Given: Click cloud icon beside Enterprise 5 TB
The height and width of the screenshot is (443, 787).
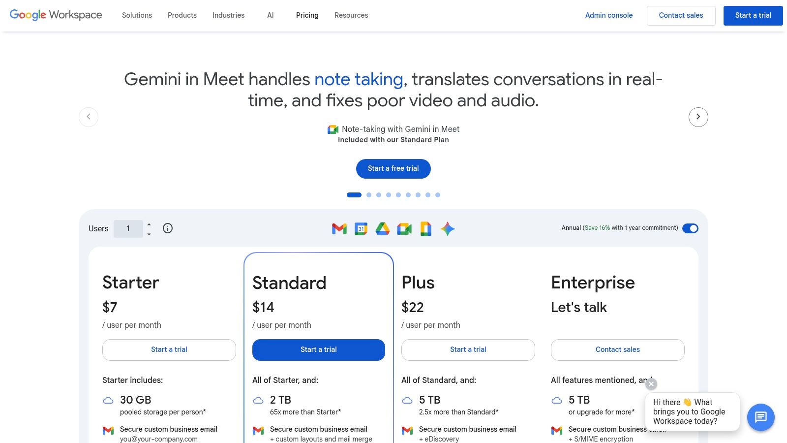Looking at the screenshot, I should (557, 400).
